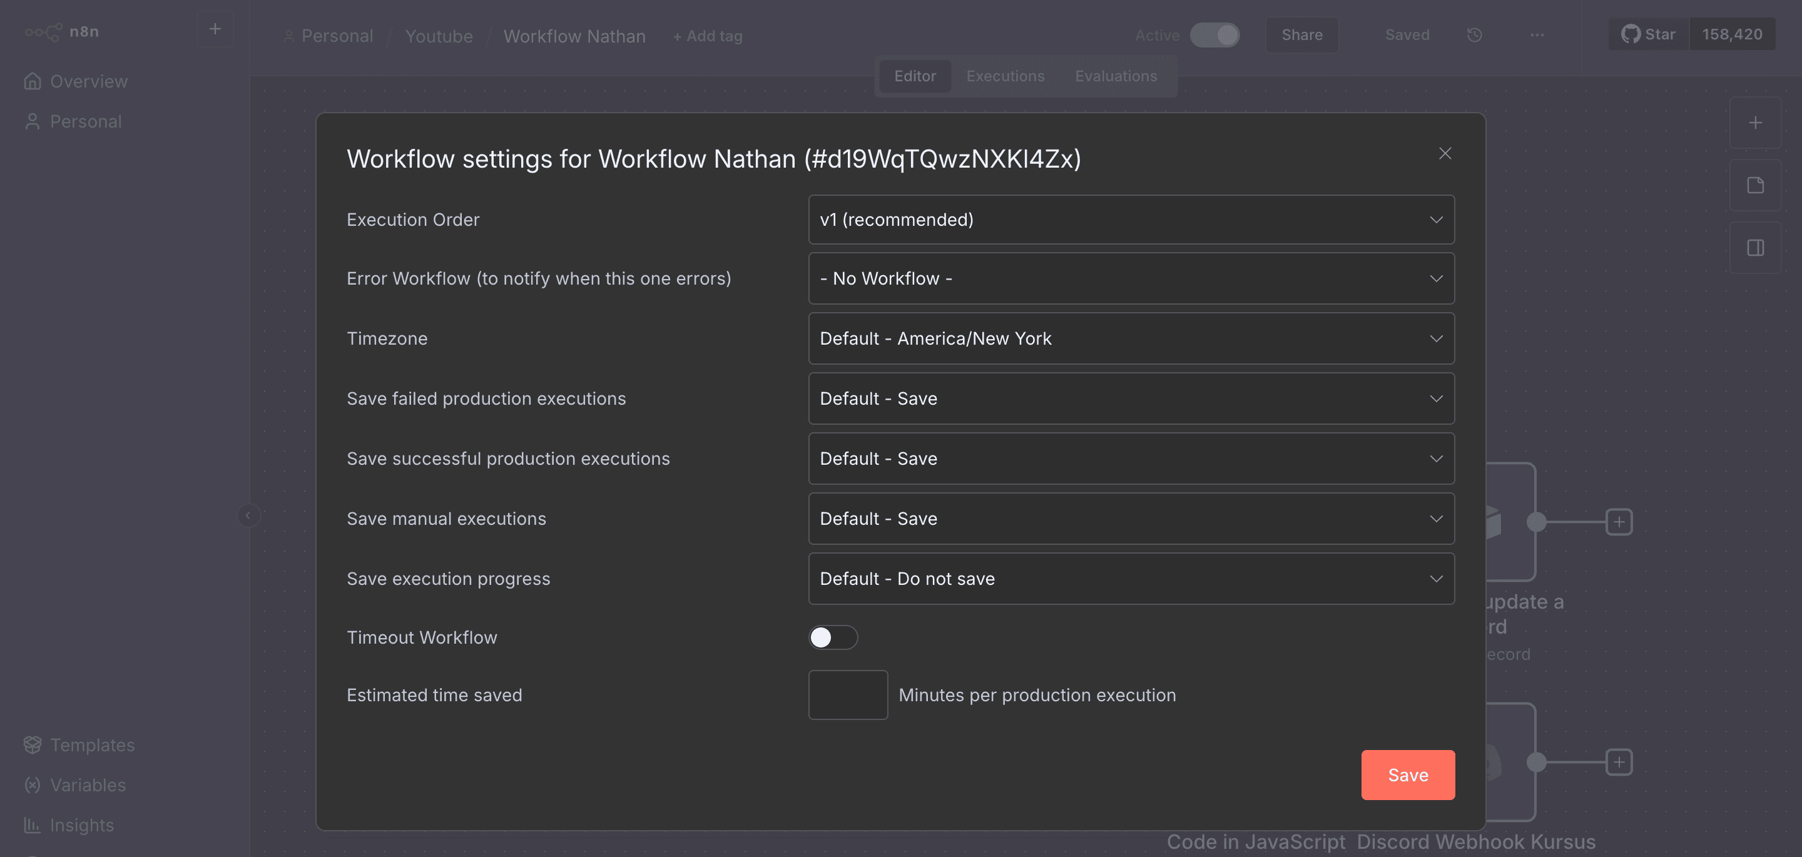
Task: Click the sticky note canvas button
Action: [x=1754, y=185]
